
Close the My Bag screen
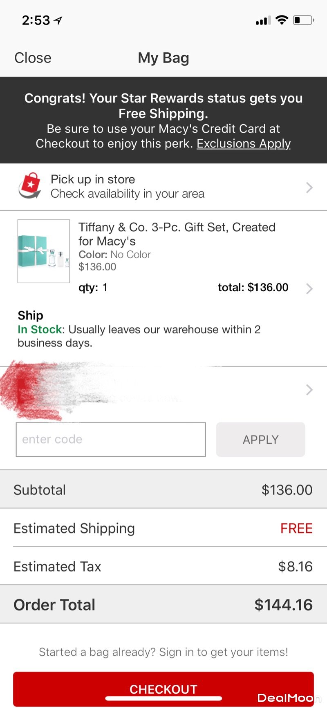33,58
